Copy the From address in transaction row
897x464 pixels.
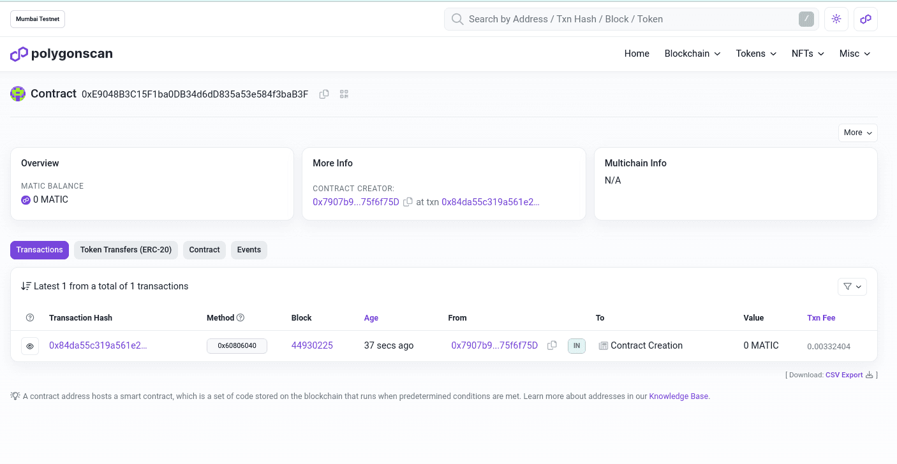point(552,345)
